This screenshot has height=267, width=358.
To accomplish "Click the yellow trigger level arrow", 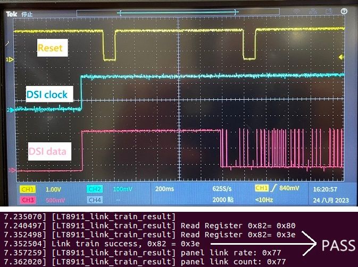I will (x=342, y=57).
